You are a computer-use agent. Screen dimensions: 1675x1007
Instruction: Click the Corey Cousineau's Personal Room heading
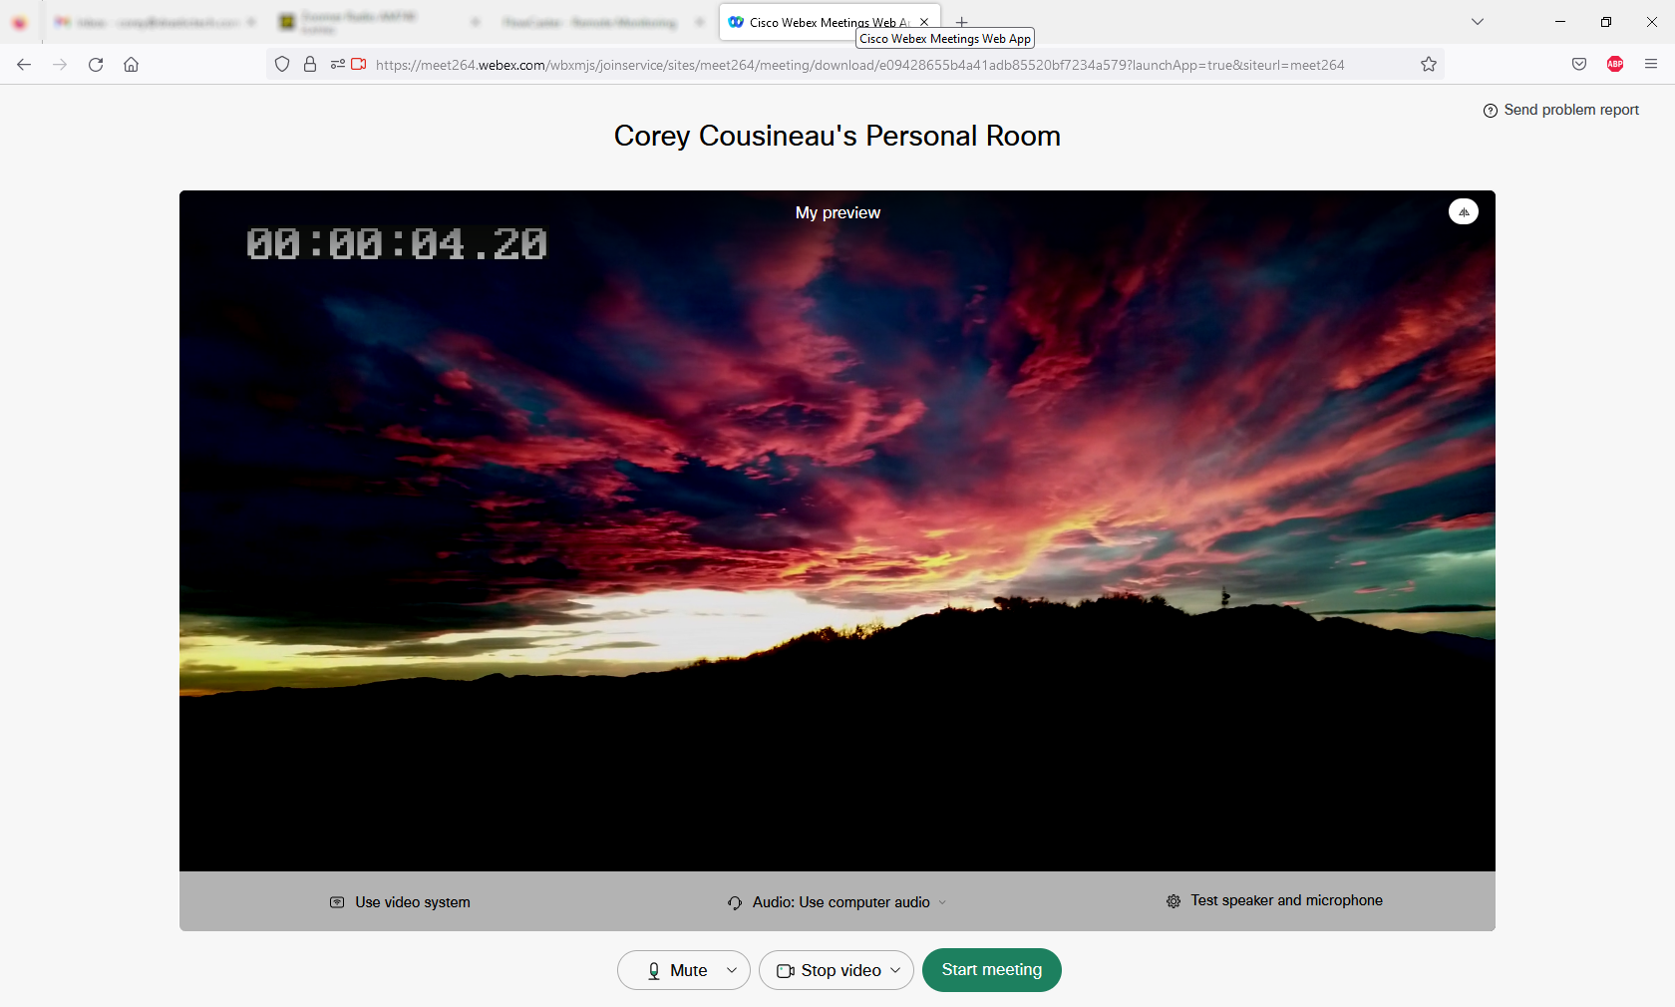(837, 136)
